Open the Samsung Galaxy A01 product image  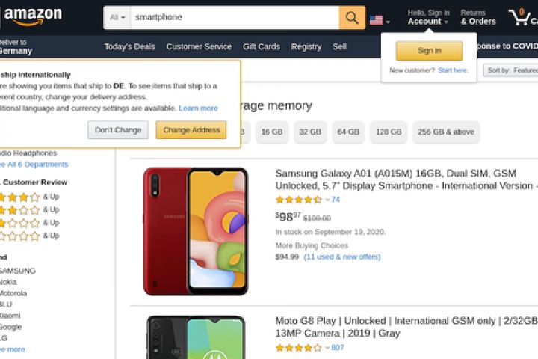[x=196, y=230]
